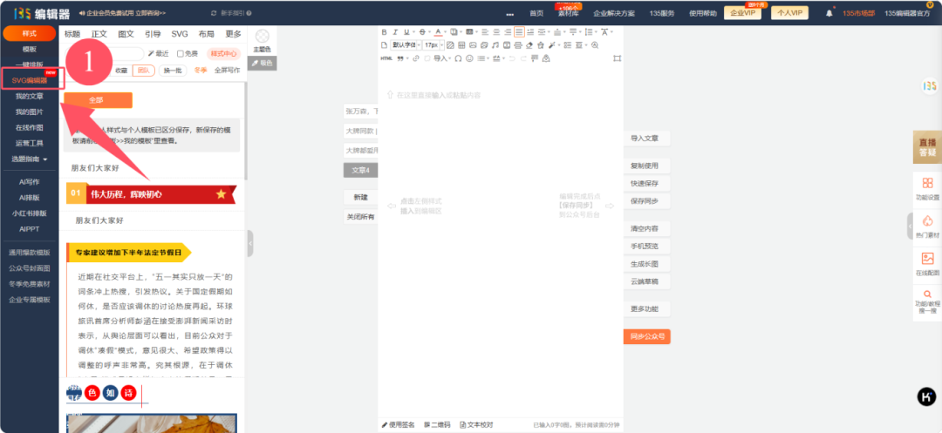Apply italic formatting in the editor toolbar
Screen dimensions: 942x433
395,31
